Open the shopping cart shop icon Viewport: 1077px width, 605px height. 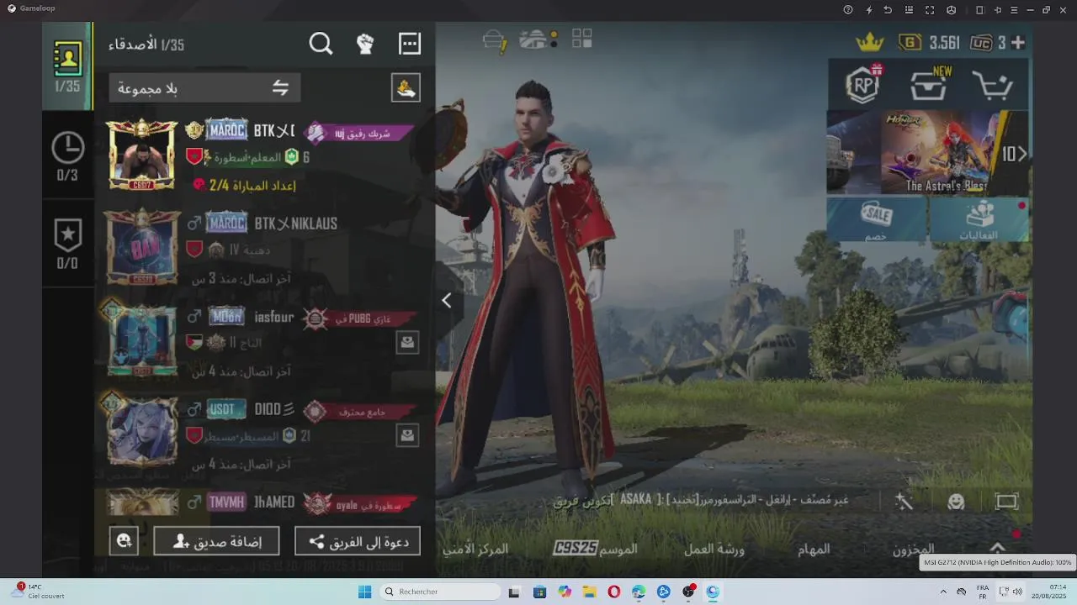point(992,85)
